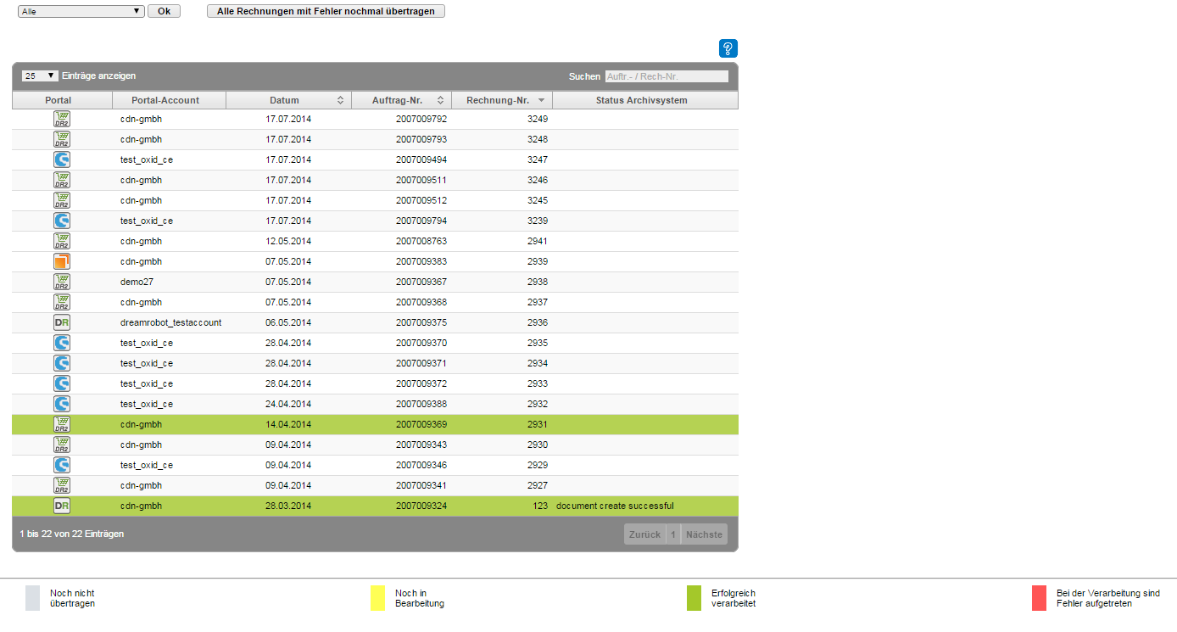Focus the Suchen search field
The width and height of the screenshot is (1177, 632).
point(667,76)
